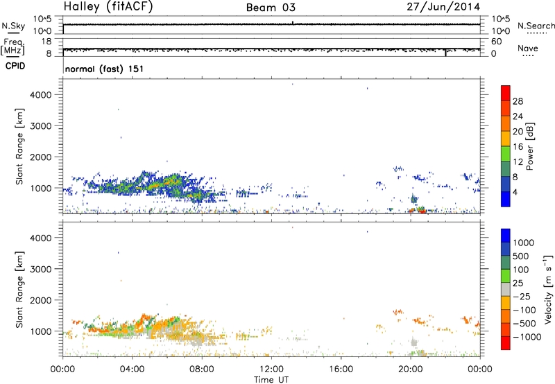Pick the bright blue bottom Power colorbar segment

pos(506,200)
